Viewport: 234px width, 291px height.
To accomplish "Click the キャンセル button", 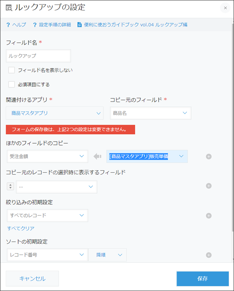I will [32, 279].
